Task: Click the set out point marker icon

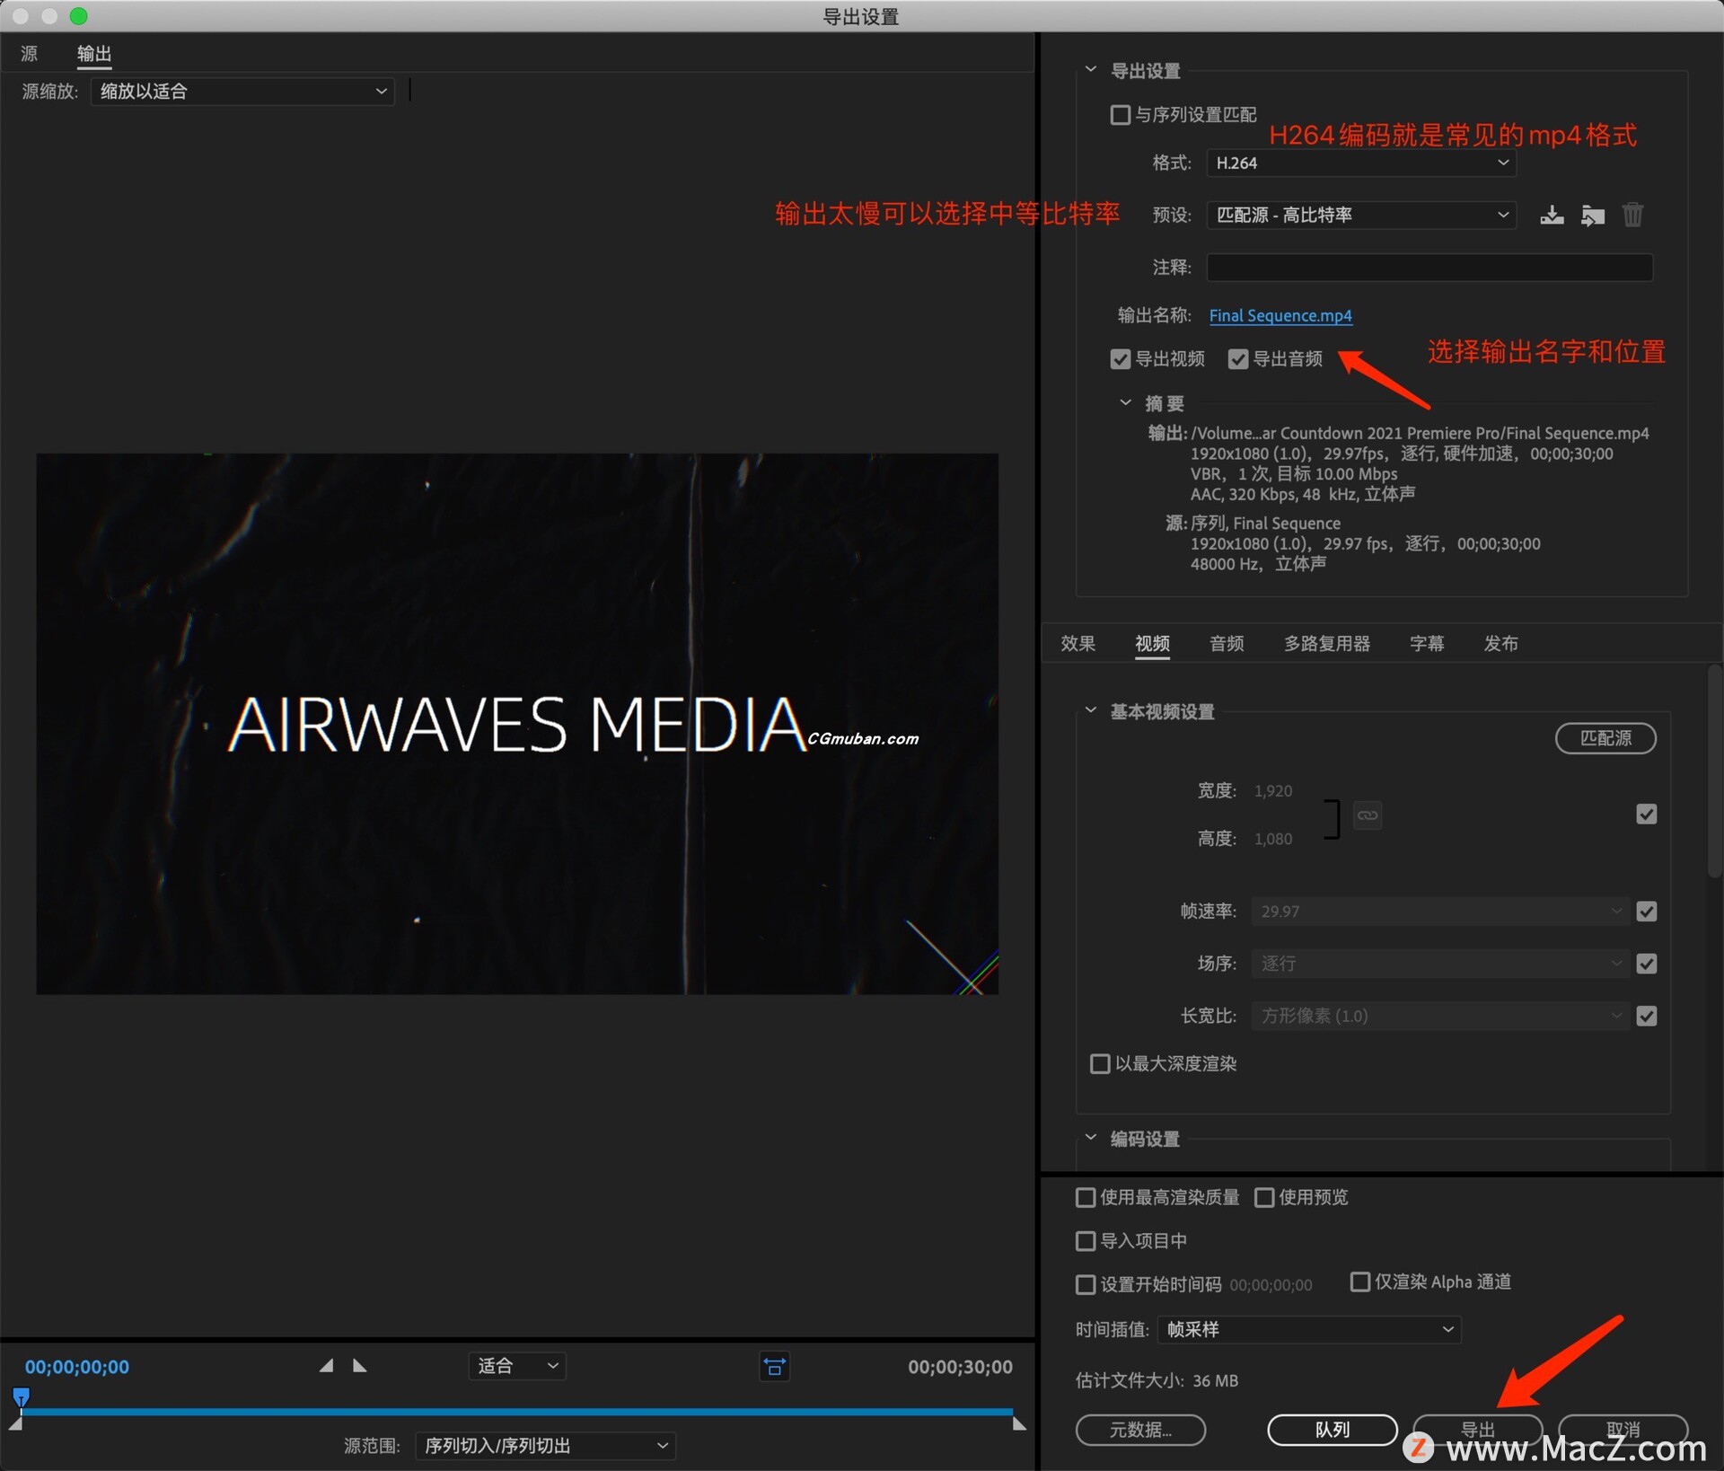Action: pos(359,1365)
